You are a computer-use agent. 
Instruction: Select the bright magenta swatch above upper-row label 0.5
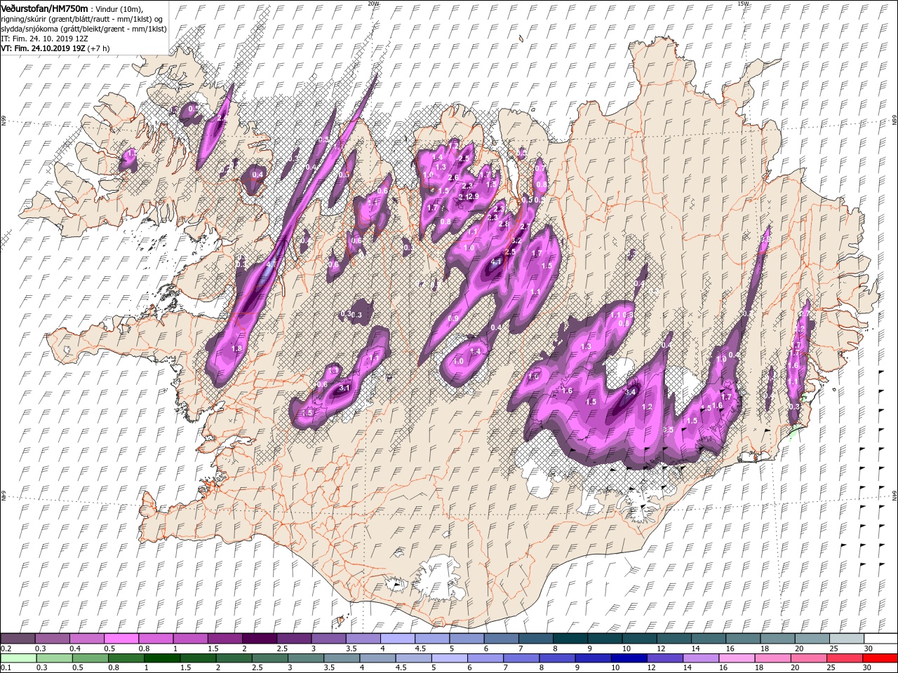click(121, 639)
